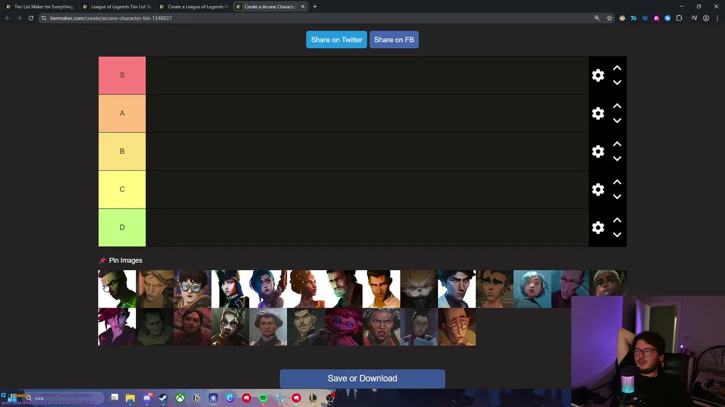This screenshot has width=725, height=407.
Task: Move the A tier row down
Action: pos(617,120)
